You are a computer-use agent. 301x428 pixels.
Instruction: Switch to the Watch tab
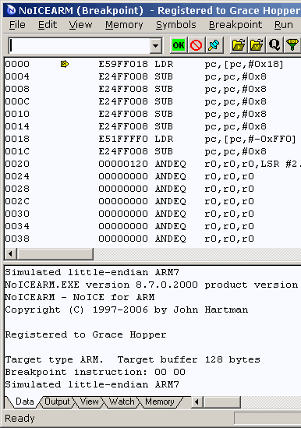[x=122, y=401]
